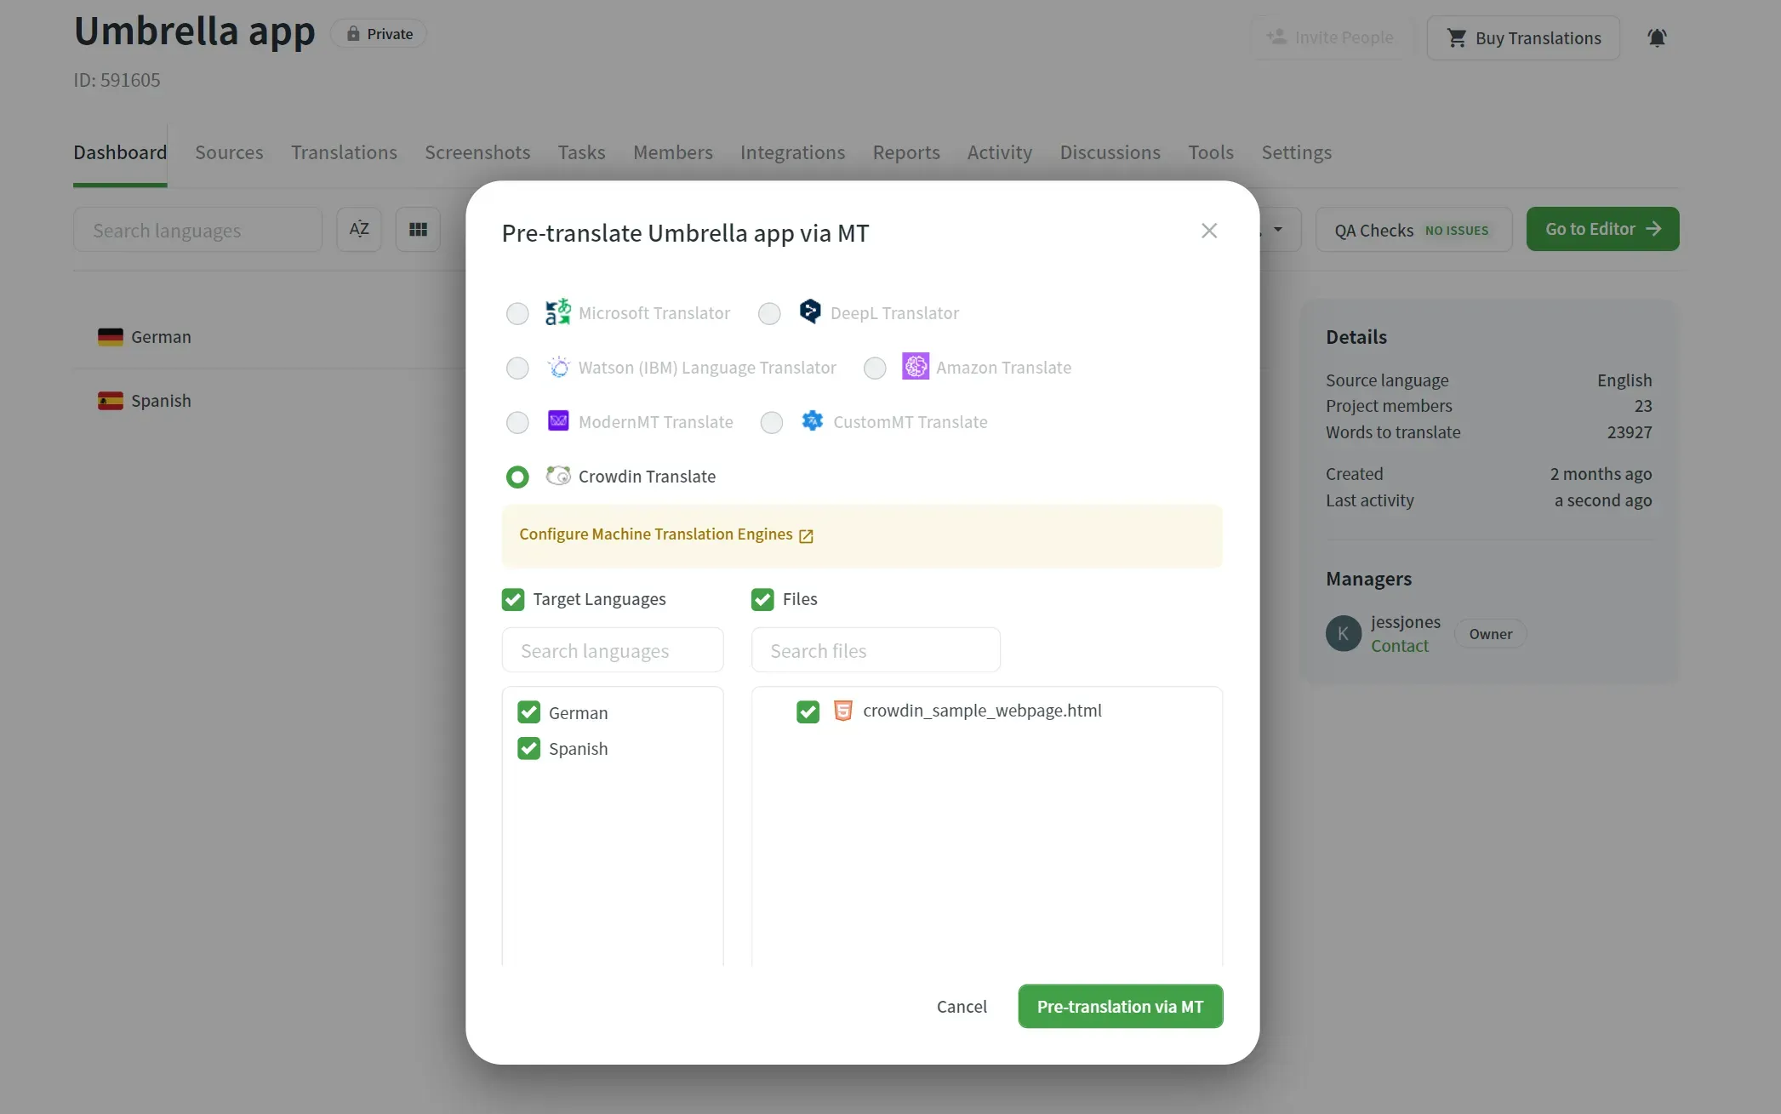Click the Microsoft Translator logo icon

click(x=558, y=312)
